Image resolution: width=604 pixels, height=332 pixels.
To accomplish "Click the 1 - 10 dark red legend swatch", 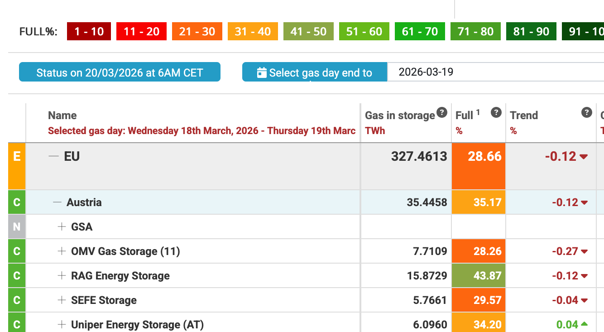I will pyautogui.click(x=89, y=32).
